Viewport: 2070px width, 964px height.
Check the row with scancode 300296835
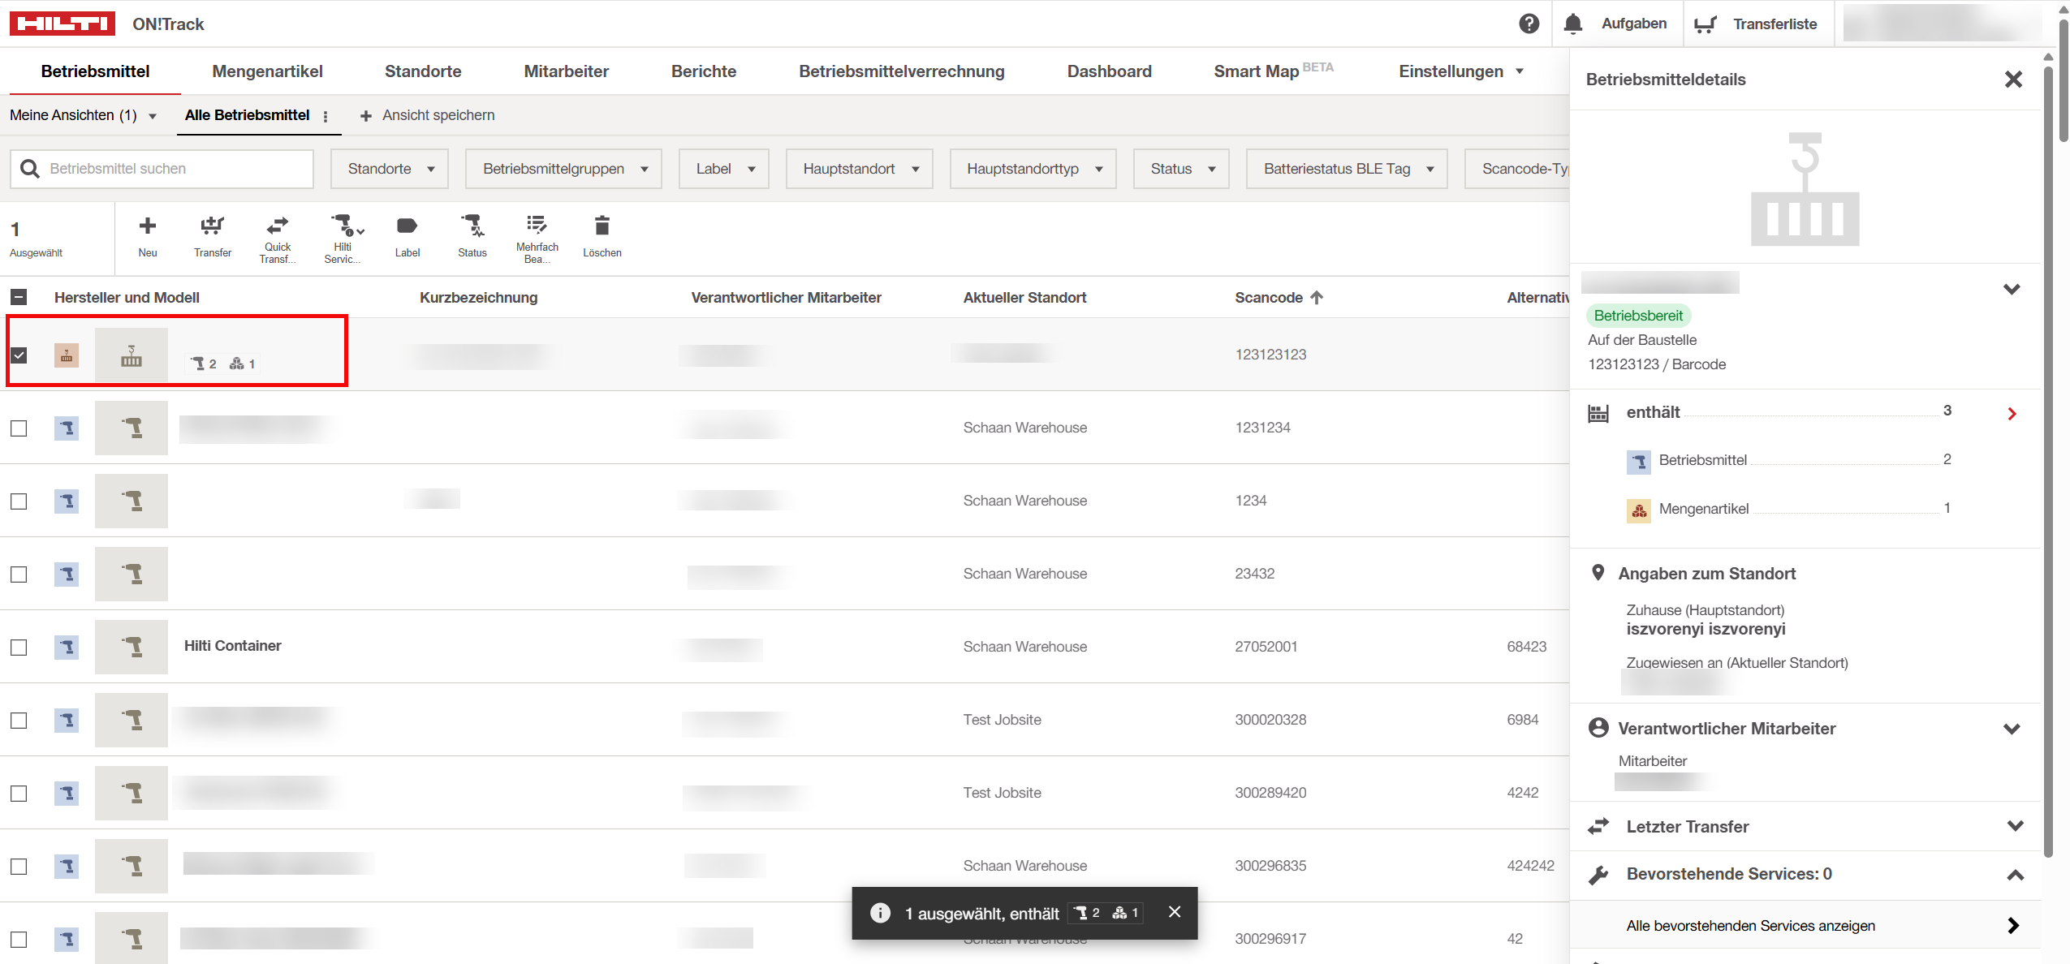coord(19,866)
